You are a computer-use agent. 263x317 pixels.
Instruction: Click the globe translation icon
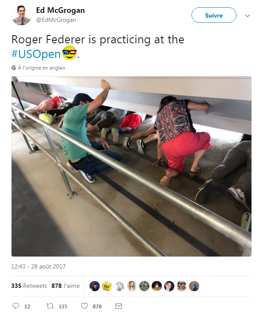pos(14,68)
